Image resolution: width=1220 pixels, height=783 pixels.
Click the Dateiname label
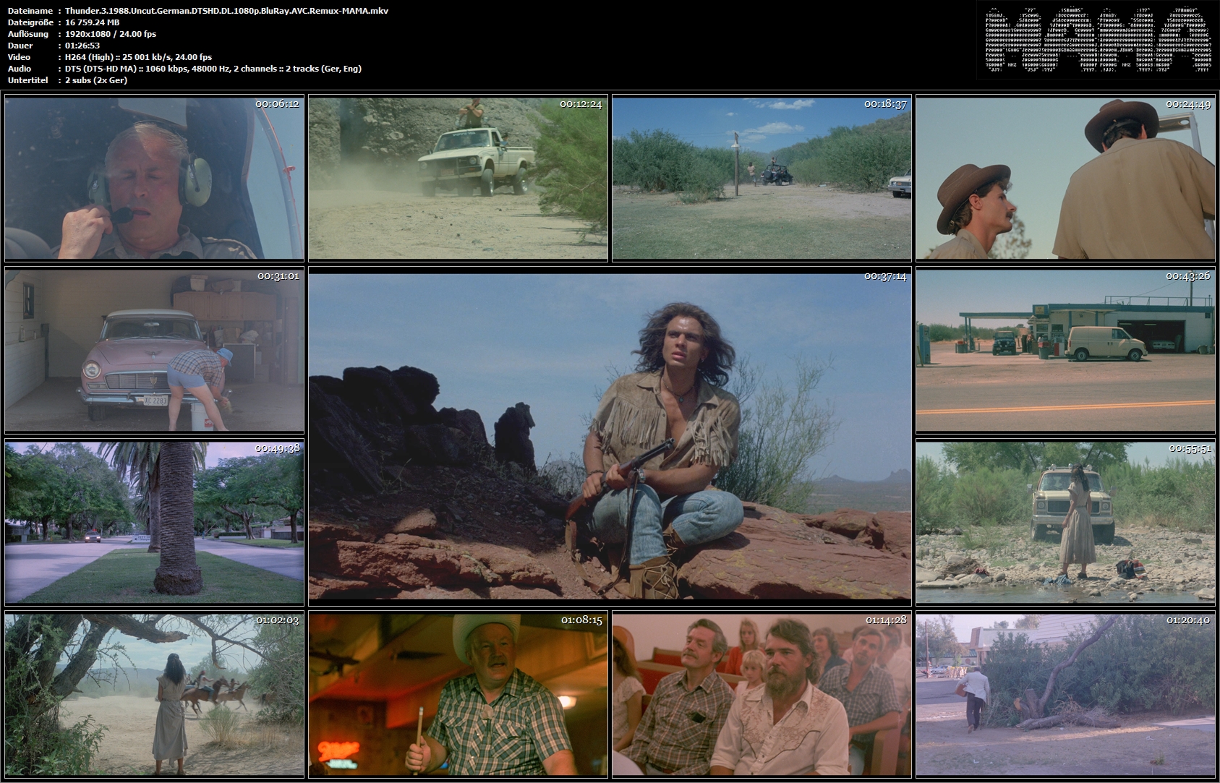tap(30, 11)
